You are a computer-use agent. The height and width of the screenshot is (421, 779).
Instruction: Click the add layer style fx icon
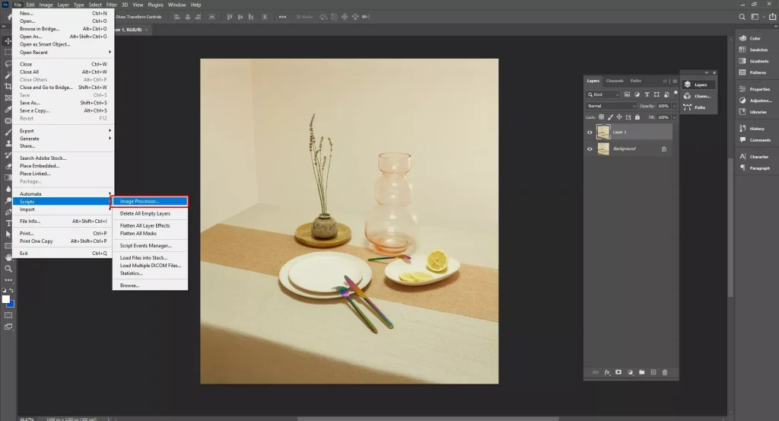(x=607, y=372)
